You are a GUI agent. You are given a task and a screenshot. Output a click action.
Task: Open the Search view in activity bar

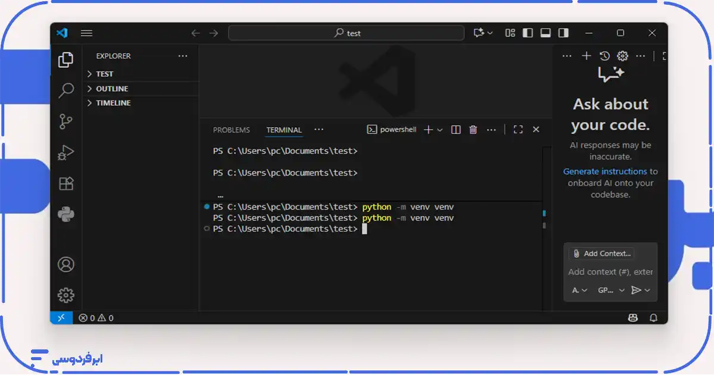pyautogui.click(x=66, y=90)
